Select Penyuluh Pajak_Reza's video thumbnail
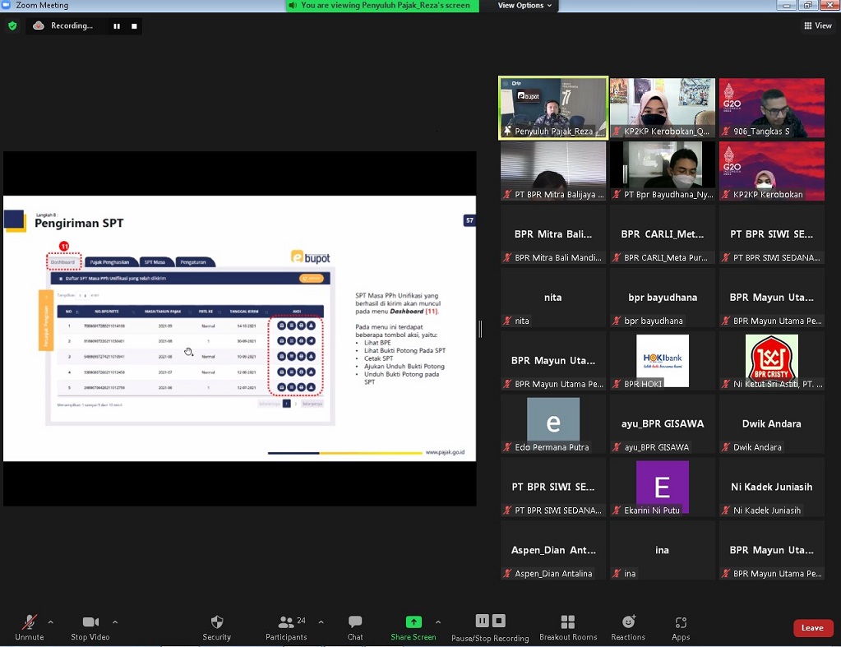The image size is (841, 647). (x=553, y=108)
